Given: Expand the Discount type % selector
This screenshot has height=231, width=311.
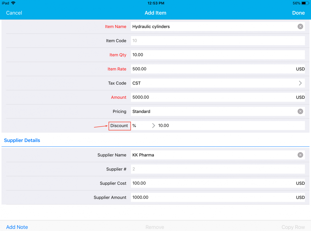Looking at the screenshot, I should click(153, 126).
